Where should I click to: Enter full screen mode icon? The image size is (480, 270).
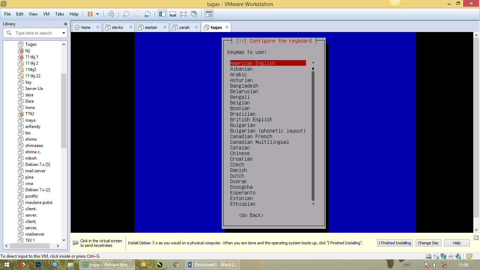pos(183,14)
